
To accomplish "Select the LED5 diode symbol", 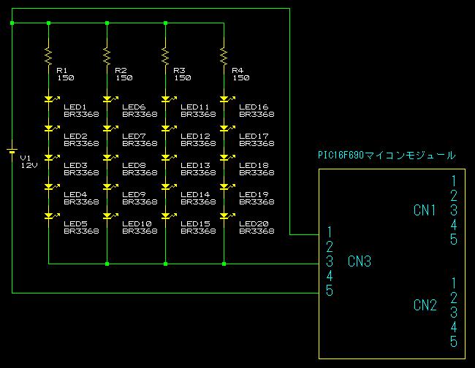I will point(51,216).
